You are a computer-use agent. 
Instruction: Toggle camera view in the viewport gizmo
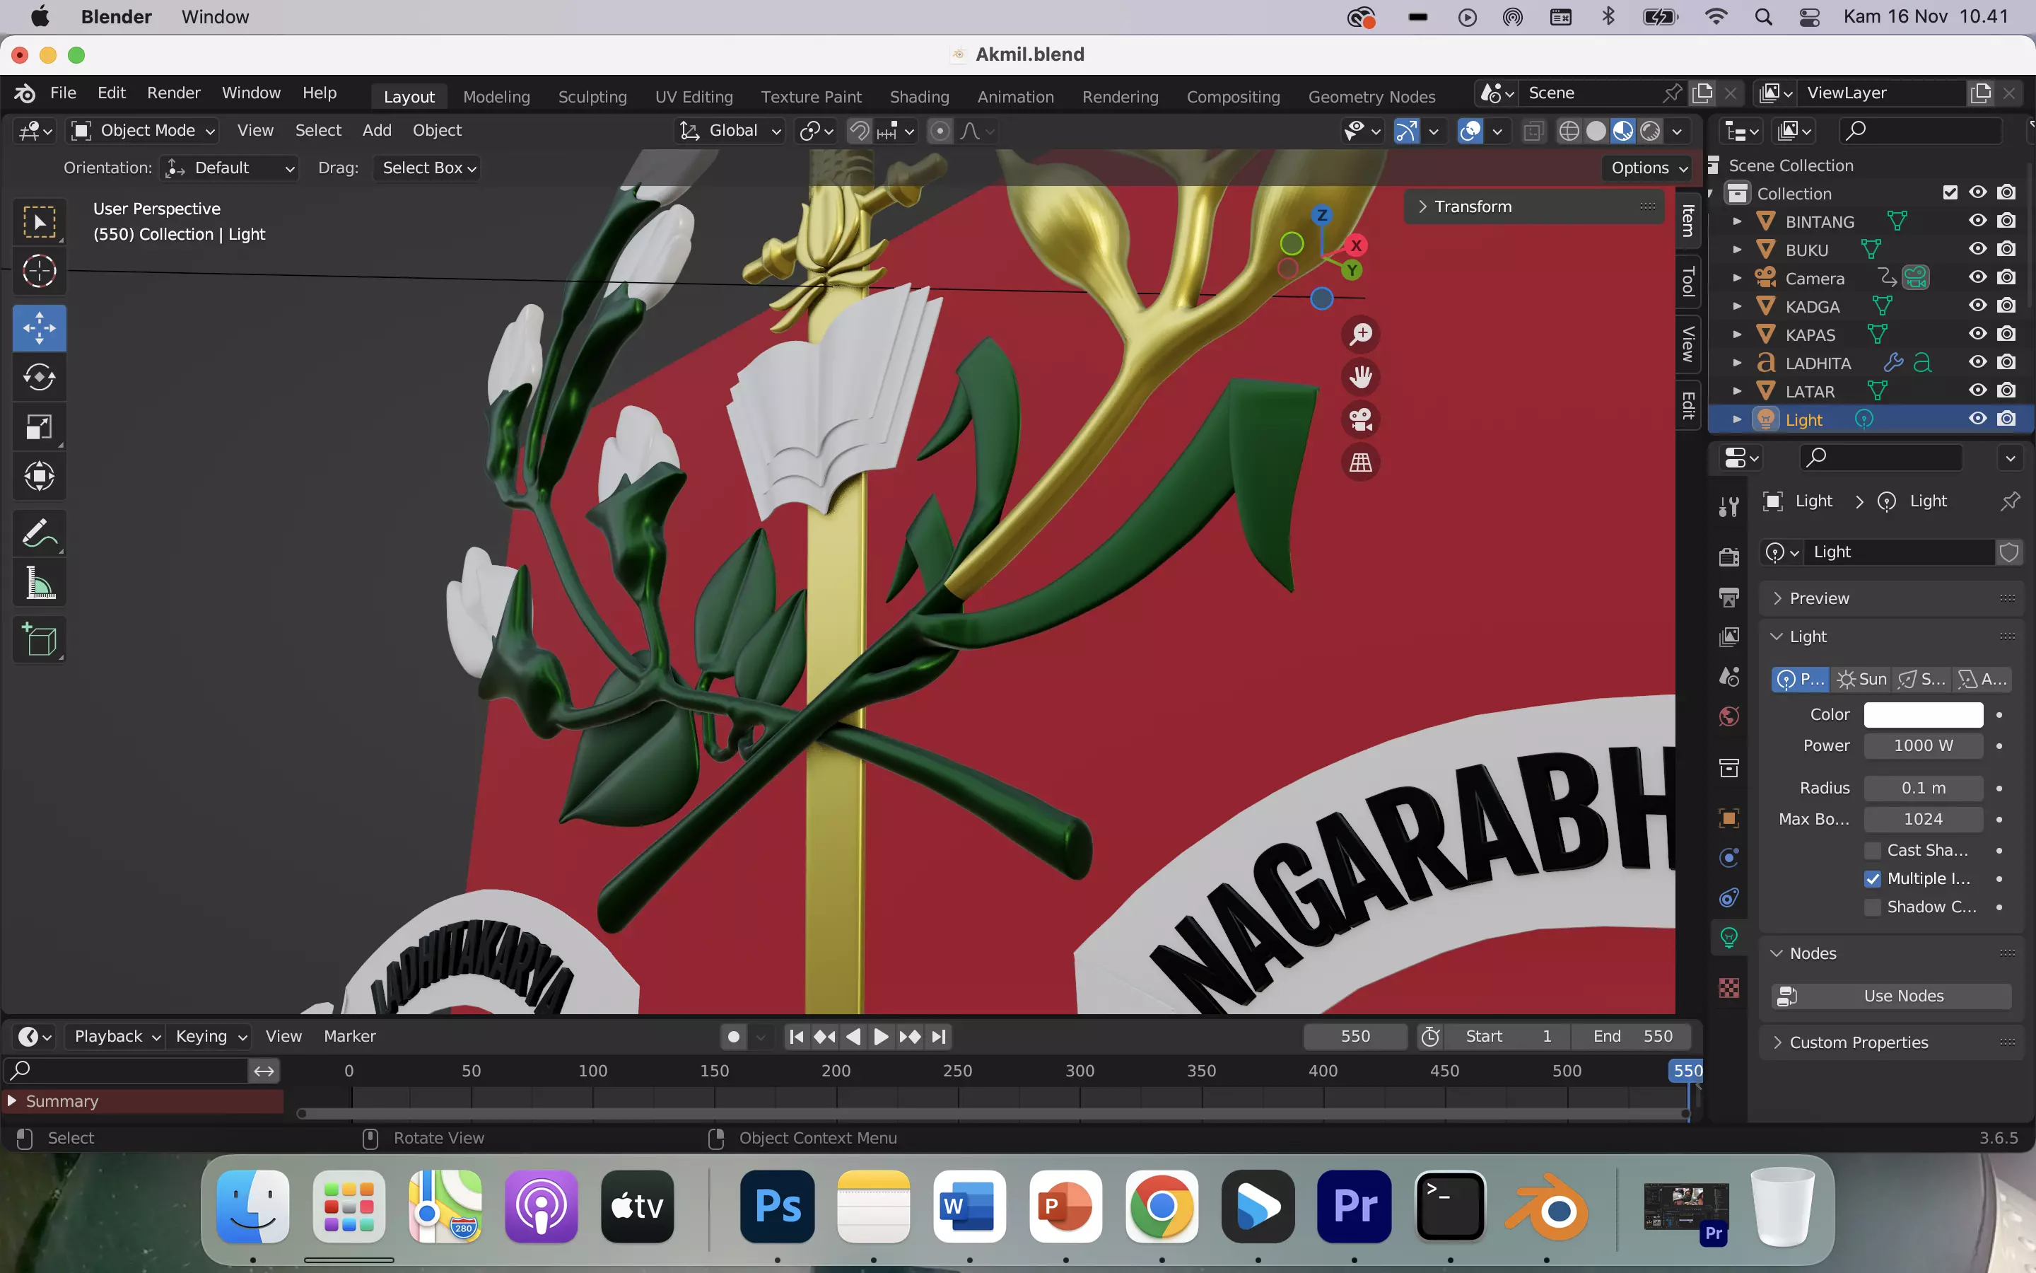pyautogui.click(x=1360, y=419)
